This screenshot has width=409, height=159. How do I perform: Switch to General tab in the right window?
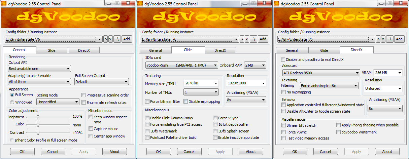pos(292,50)
